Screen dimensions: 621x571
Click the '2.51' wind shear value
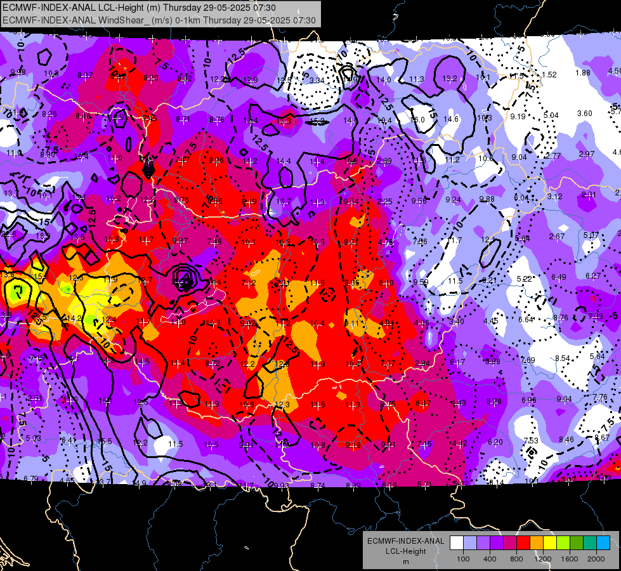point(35,398)
